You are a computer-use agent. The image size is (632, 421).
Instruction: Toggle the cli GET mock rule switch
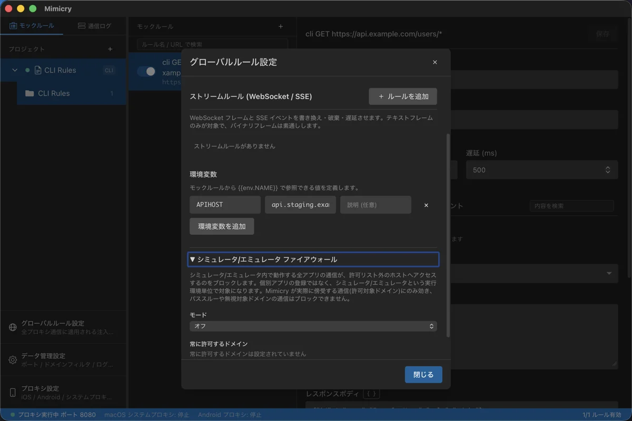146,71
